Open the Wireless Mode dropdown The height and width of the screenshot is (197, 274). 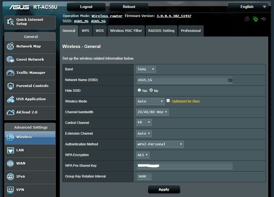150,101
